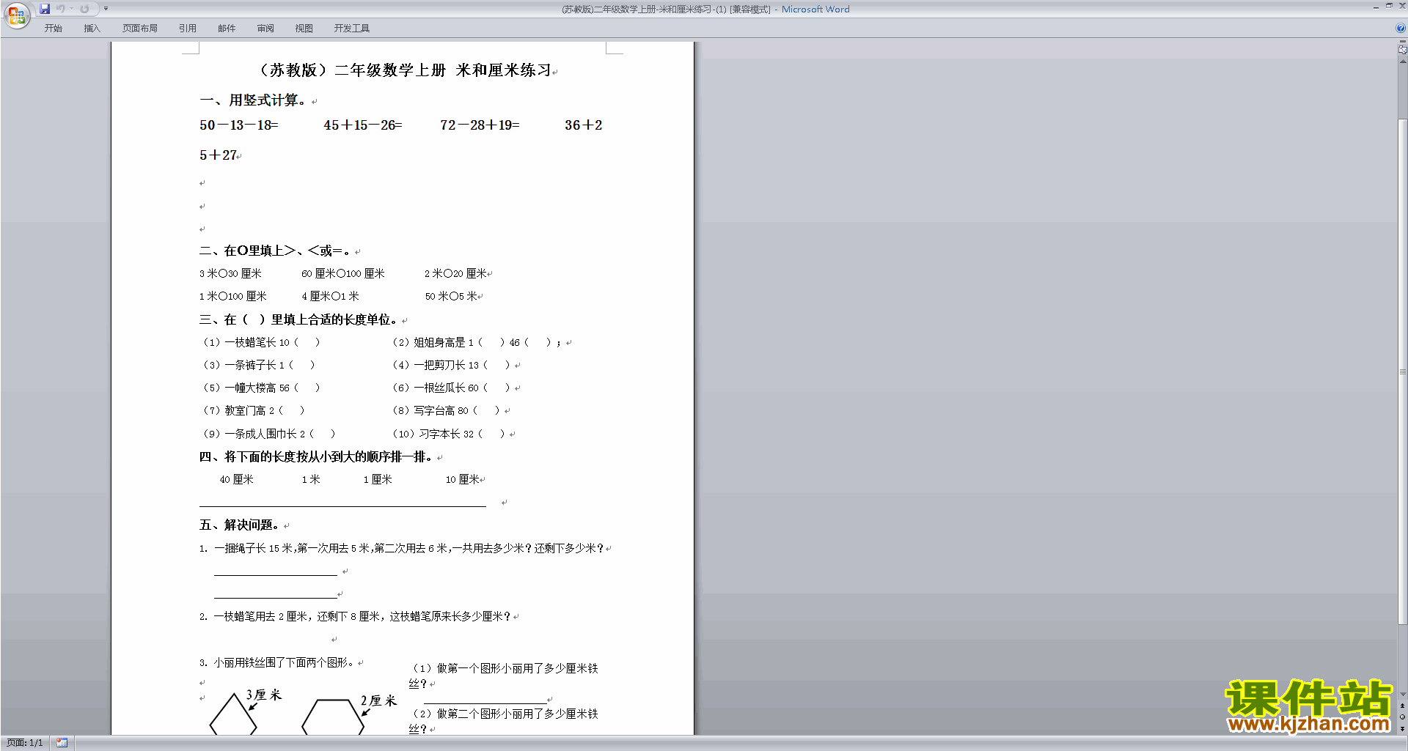
Task: Jump to previous page with double-up arrows
Action: 1403,706
